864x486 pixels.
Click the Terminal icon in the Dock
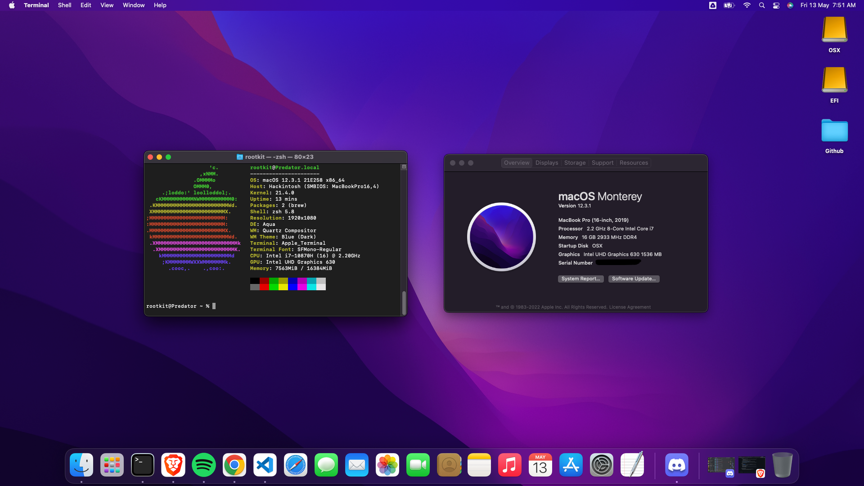click(x=143, y=465)
